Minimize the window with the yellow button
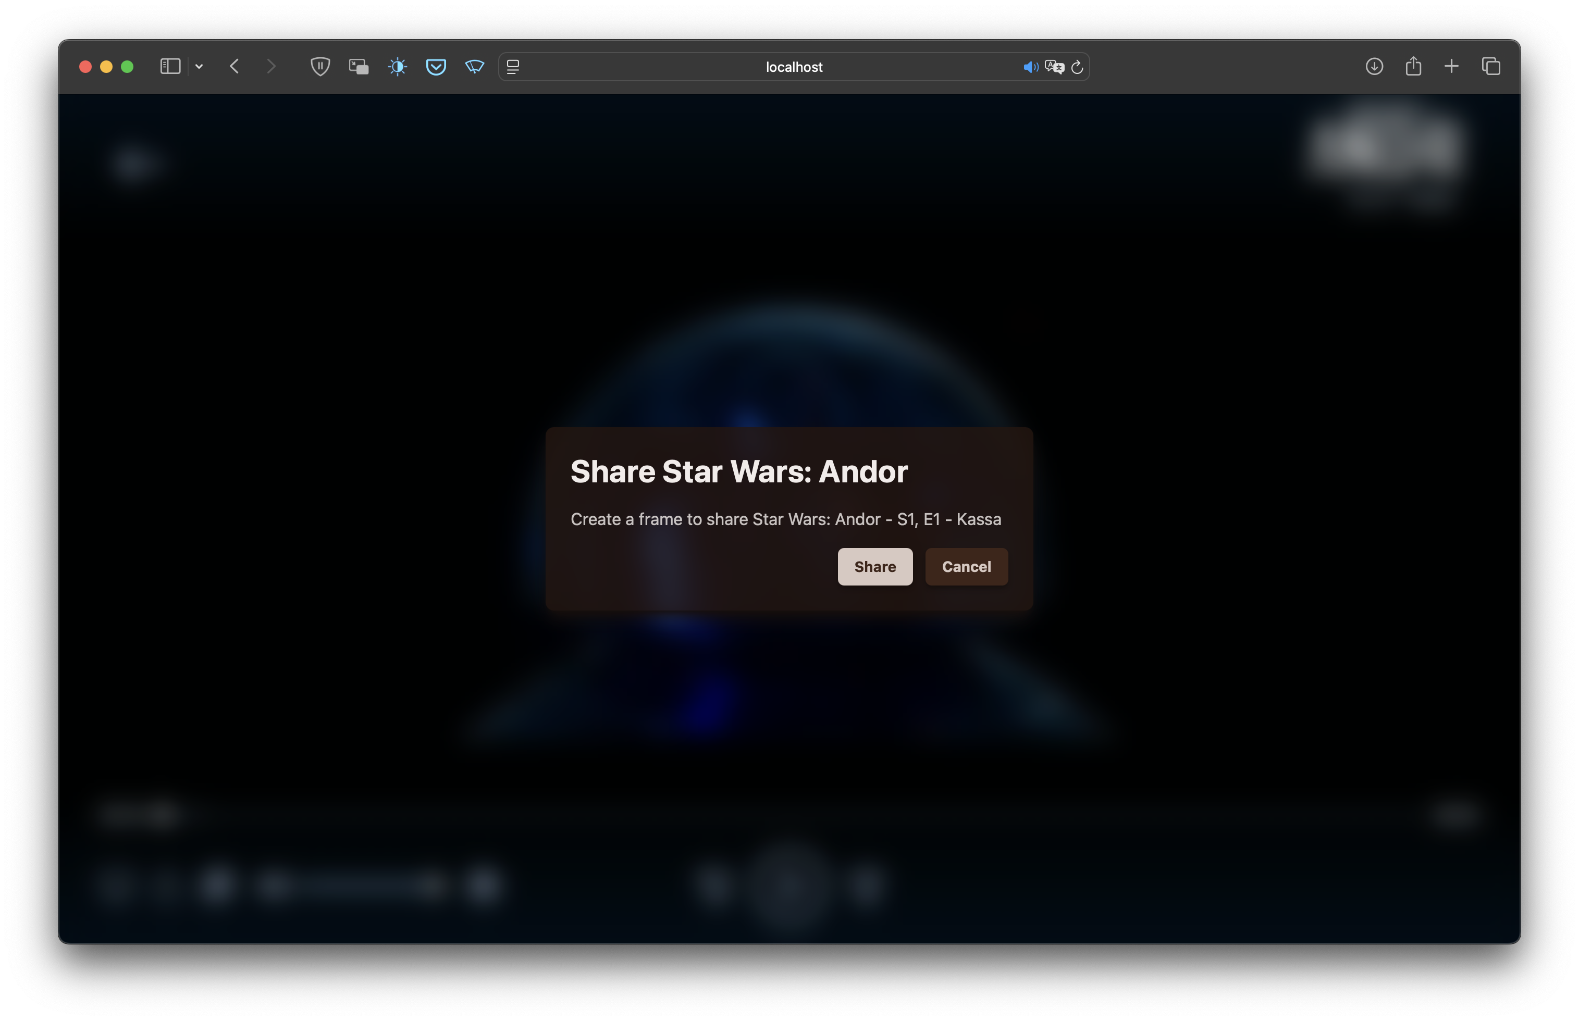The image size is (1579, 1021). click(106, 66)
